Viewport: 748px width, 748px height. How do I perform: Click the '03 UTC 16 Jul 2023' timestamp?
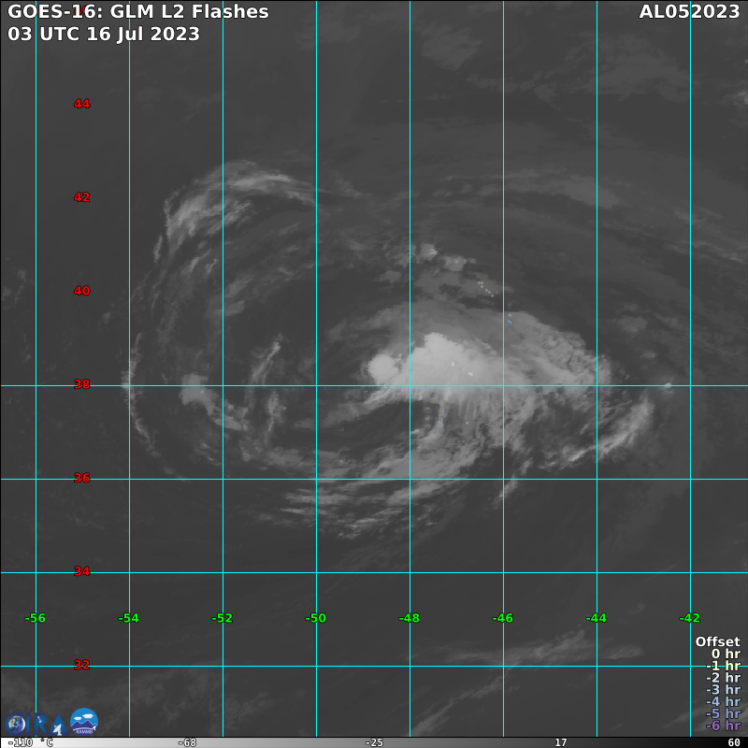(x=104, y=34)
